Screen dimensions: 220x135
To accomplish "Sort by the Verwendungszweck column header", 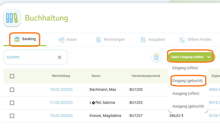I will (x=146, y=76).
